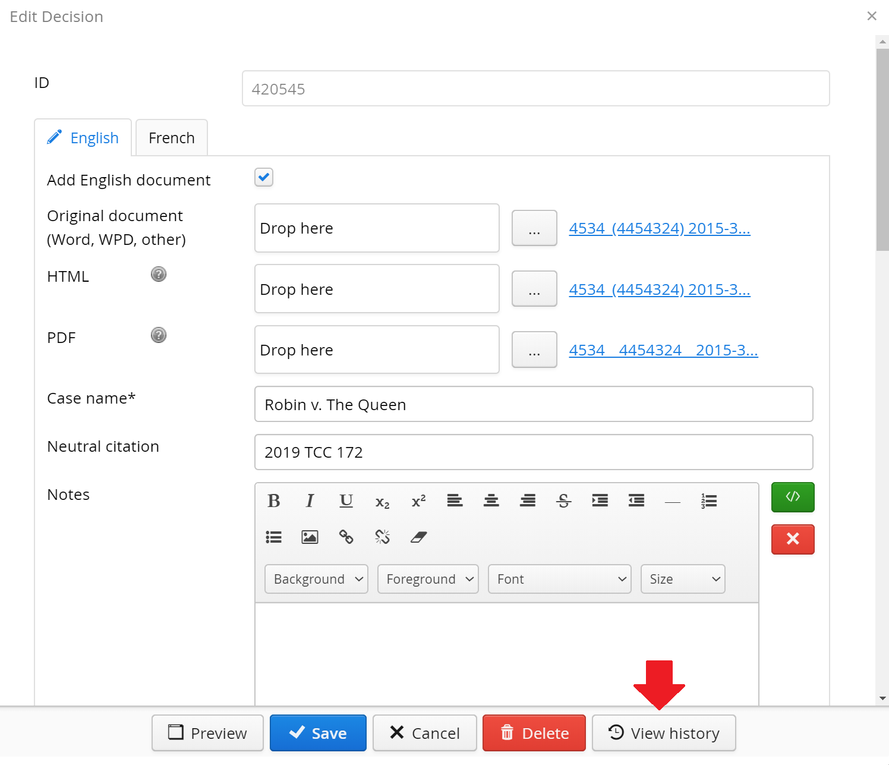Click into the Case name field
This screenshot has width=889, height=765.
tap(533, 404)
